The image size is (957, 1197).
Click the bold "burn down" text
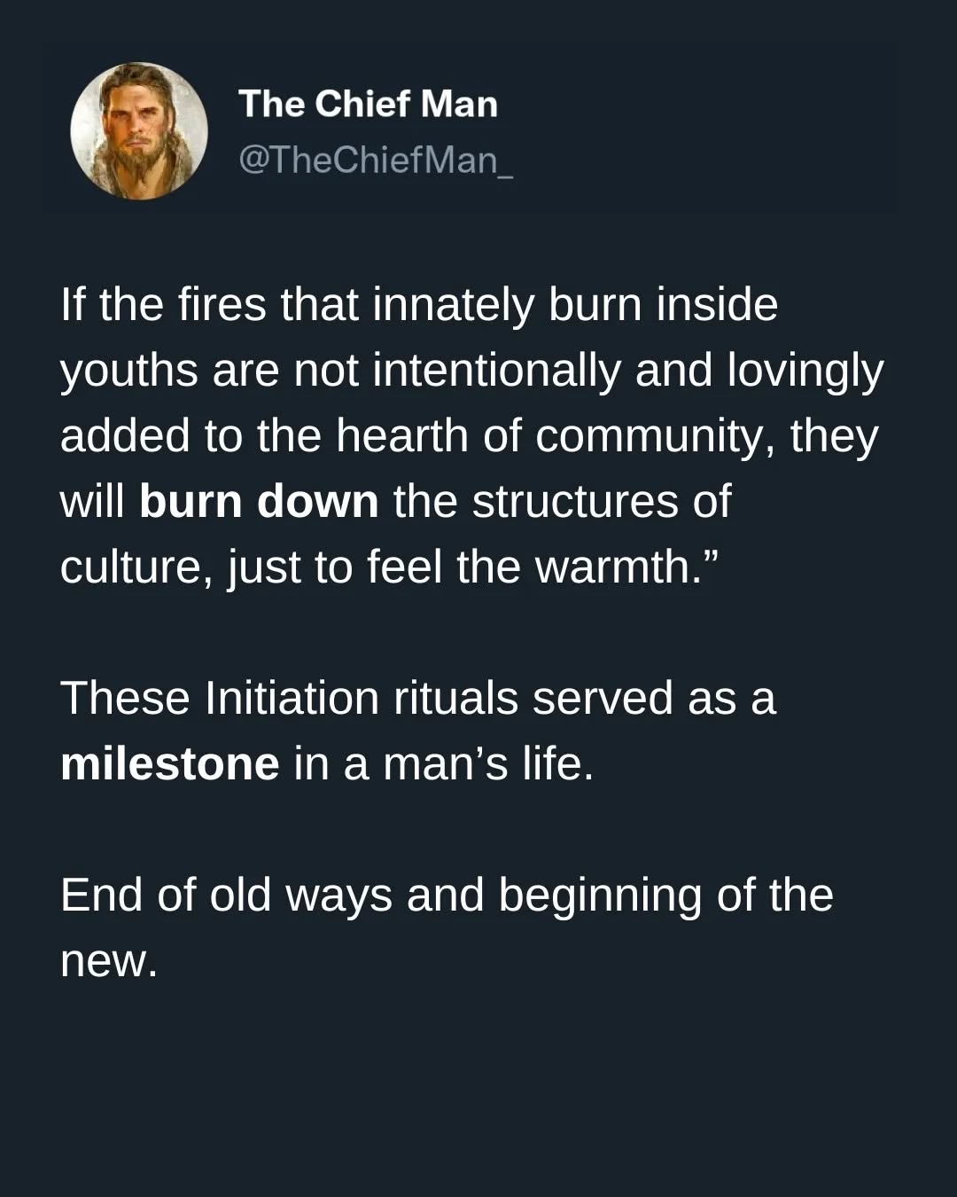259,502
